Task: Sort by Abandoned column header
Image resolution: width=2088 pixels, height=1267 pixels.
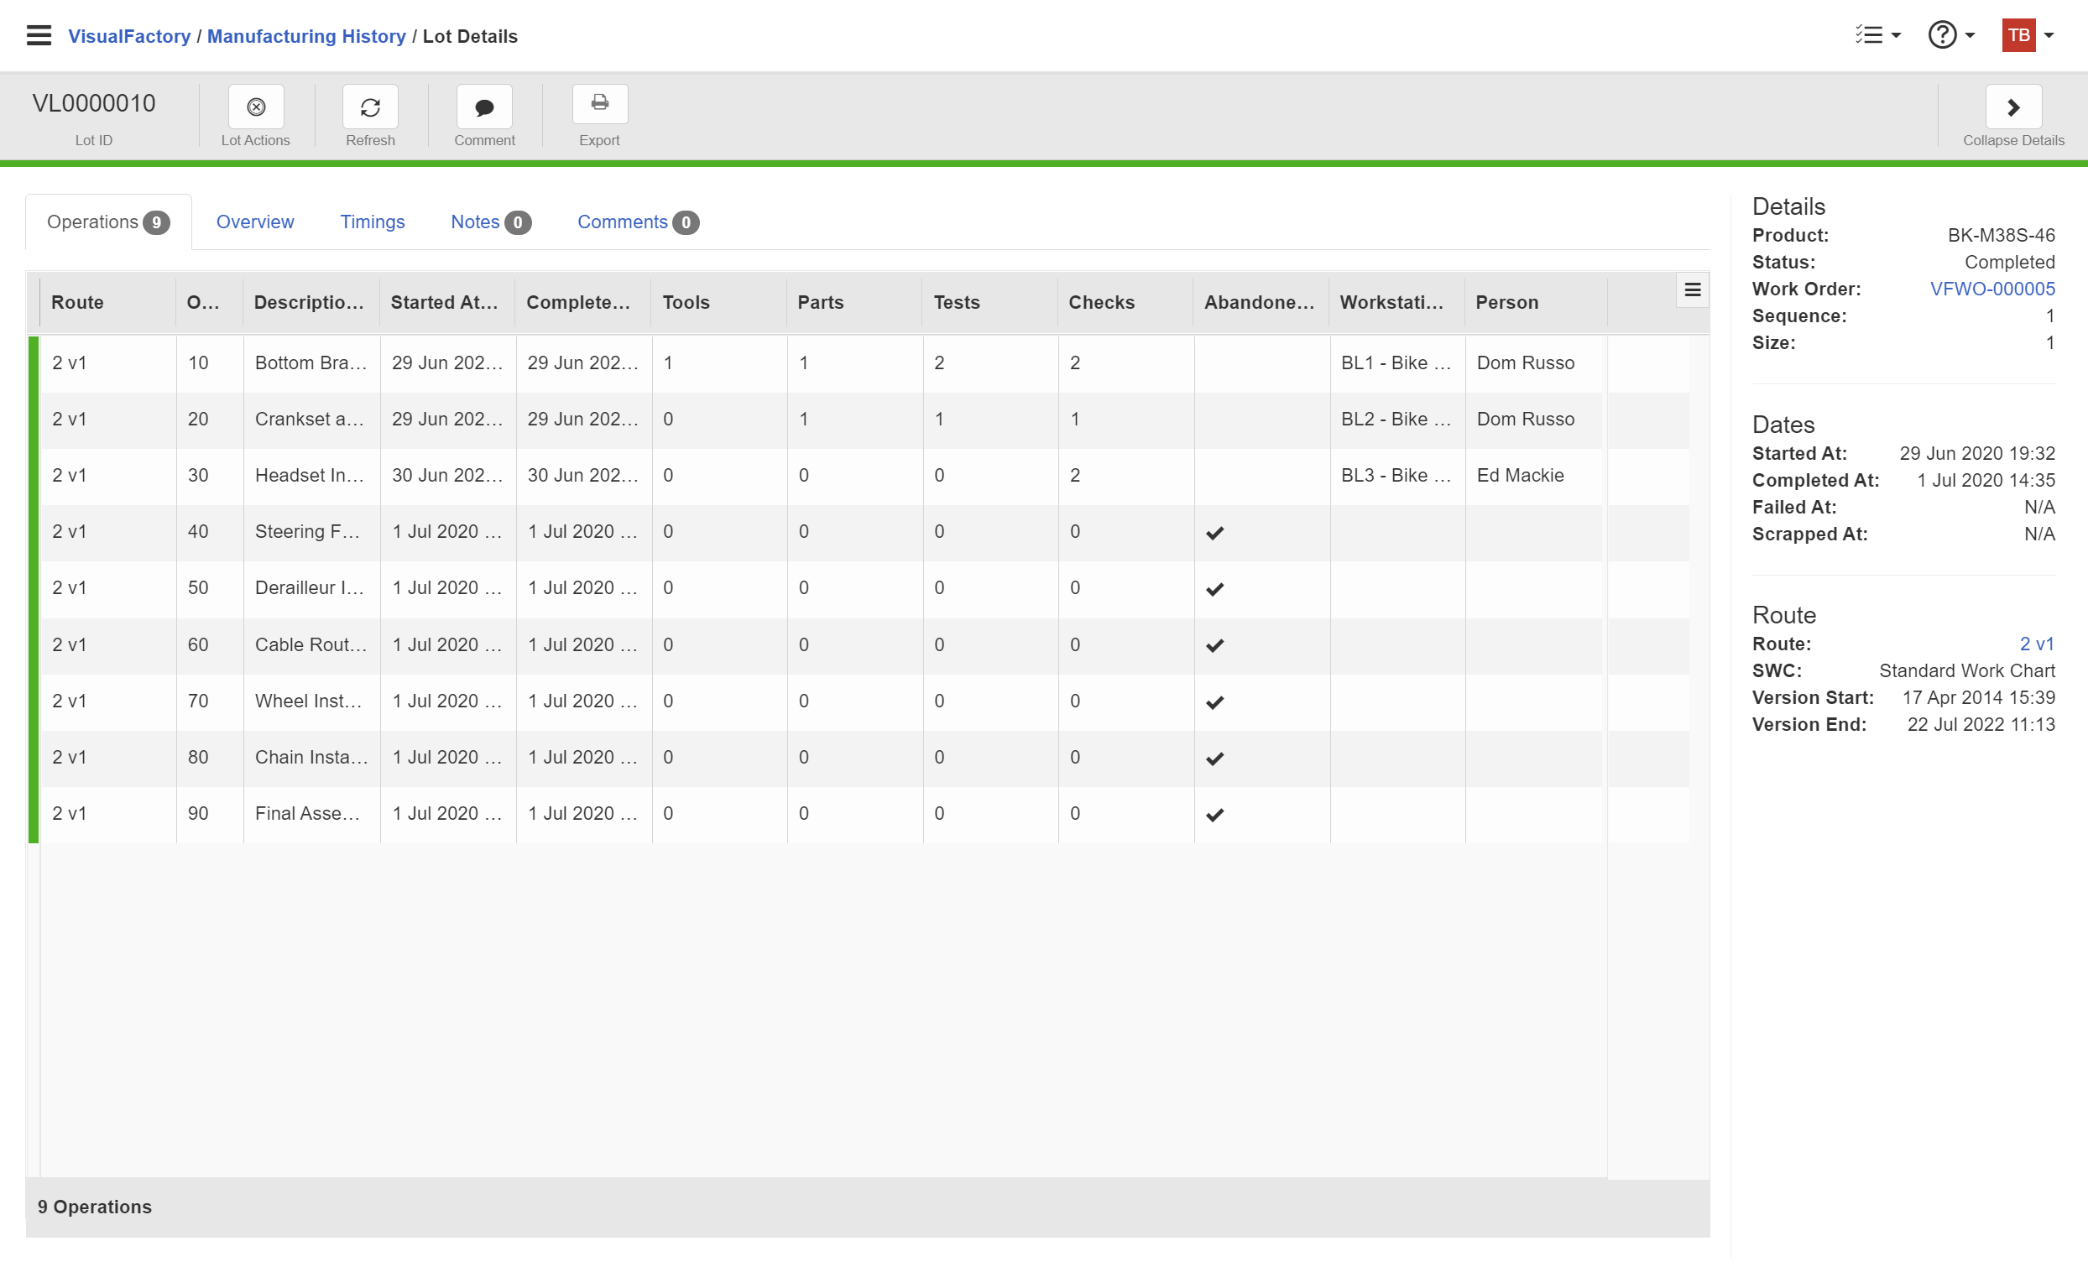Action: (x=1261, y=303)
